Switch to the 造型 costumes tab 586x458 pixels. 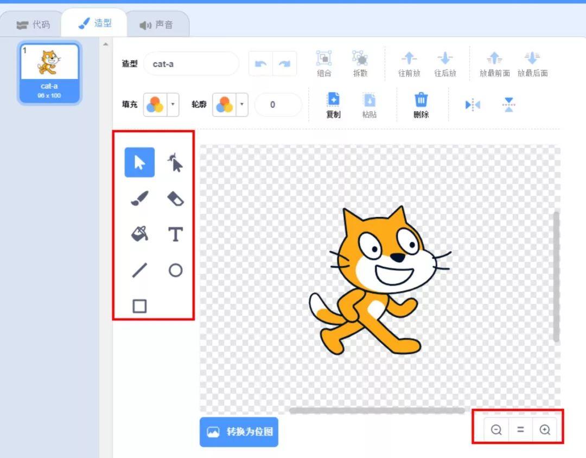94,23
